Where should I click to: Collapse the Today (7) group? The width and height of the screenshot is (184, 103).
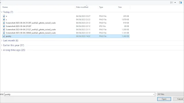pyautogui.click(x=2, y=12)
